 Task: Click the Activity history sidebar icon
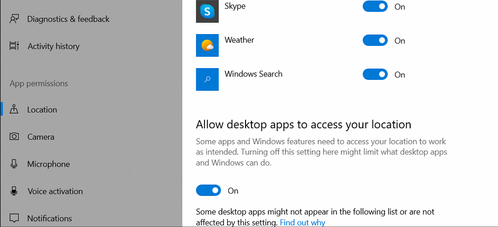click(14, 46)
